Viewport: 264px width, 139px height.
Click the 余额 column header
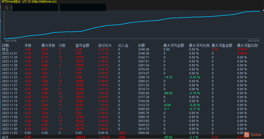(x=141, y=45)
